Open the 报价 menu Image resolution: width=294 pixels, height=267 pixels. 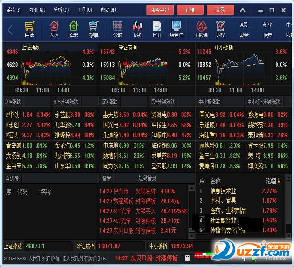click(x=37, y=10)
